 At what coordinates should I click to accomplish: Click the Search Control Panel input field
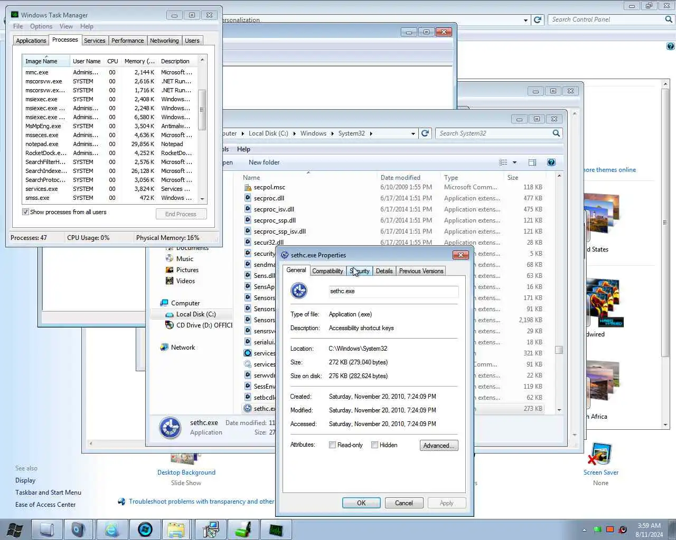click(x=606, y=20)
